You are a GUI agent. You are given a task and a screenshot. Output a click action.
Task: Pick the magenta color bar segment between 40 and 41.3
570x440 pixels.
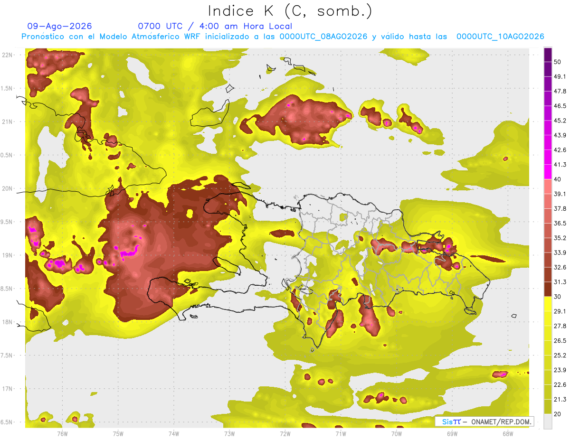(548, 171)
